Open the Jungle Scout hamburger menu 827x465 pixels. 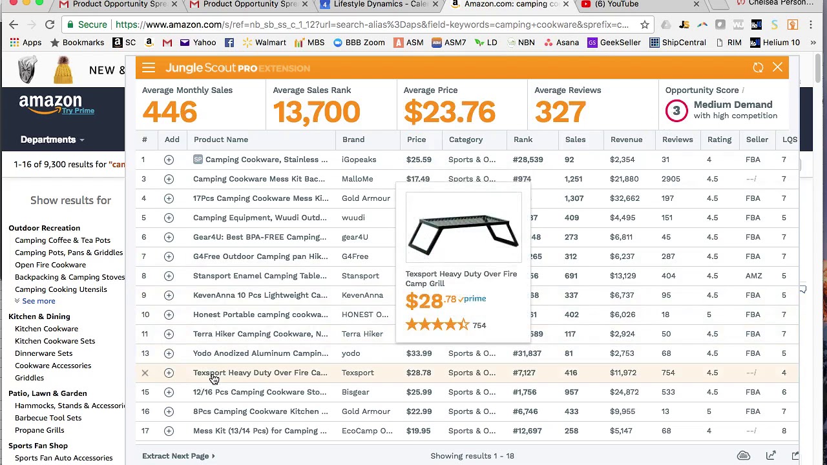tap(149, 68)
